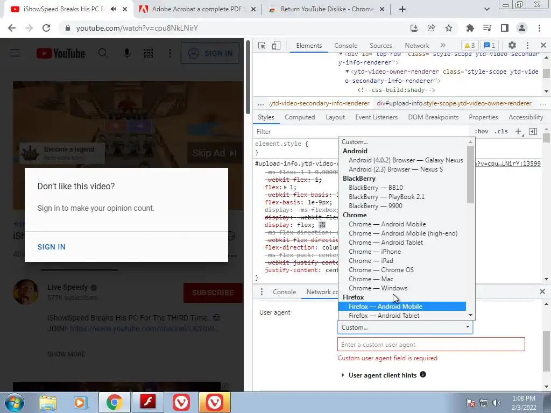The height and width of the screenshot is (413, 551).
Task: Toggle the Chrome side panel icon
Action: point(505,28)
